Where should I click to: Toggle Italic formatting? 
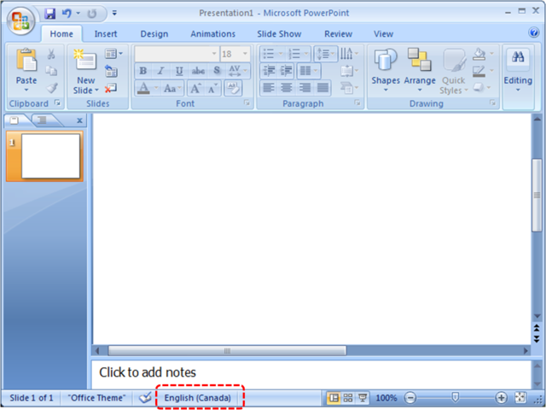[x=160, y=71]
